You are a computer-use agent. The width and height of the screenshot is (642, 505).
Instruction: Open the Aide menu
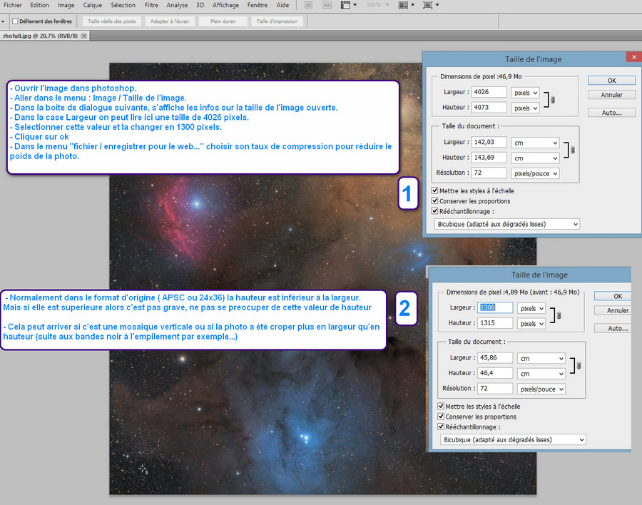pos(282,5)
